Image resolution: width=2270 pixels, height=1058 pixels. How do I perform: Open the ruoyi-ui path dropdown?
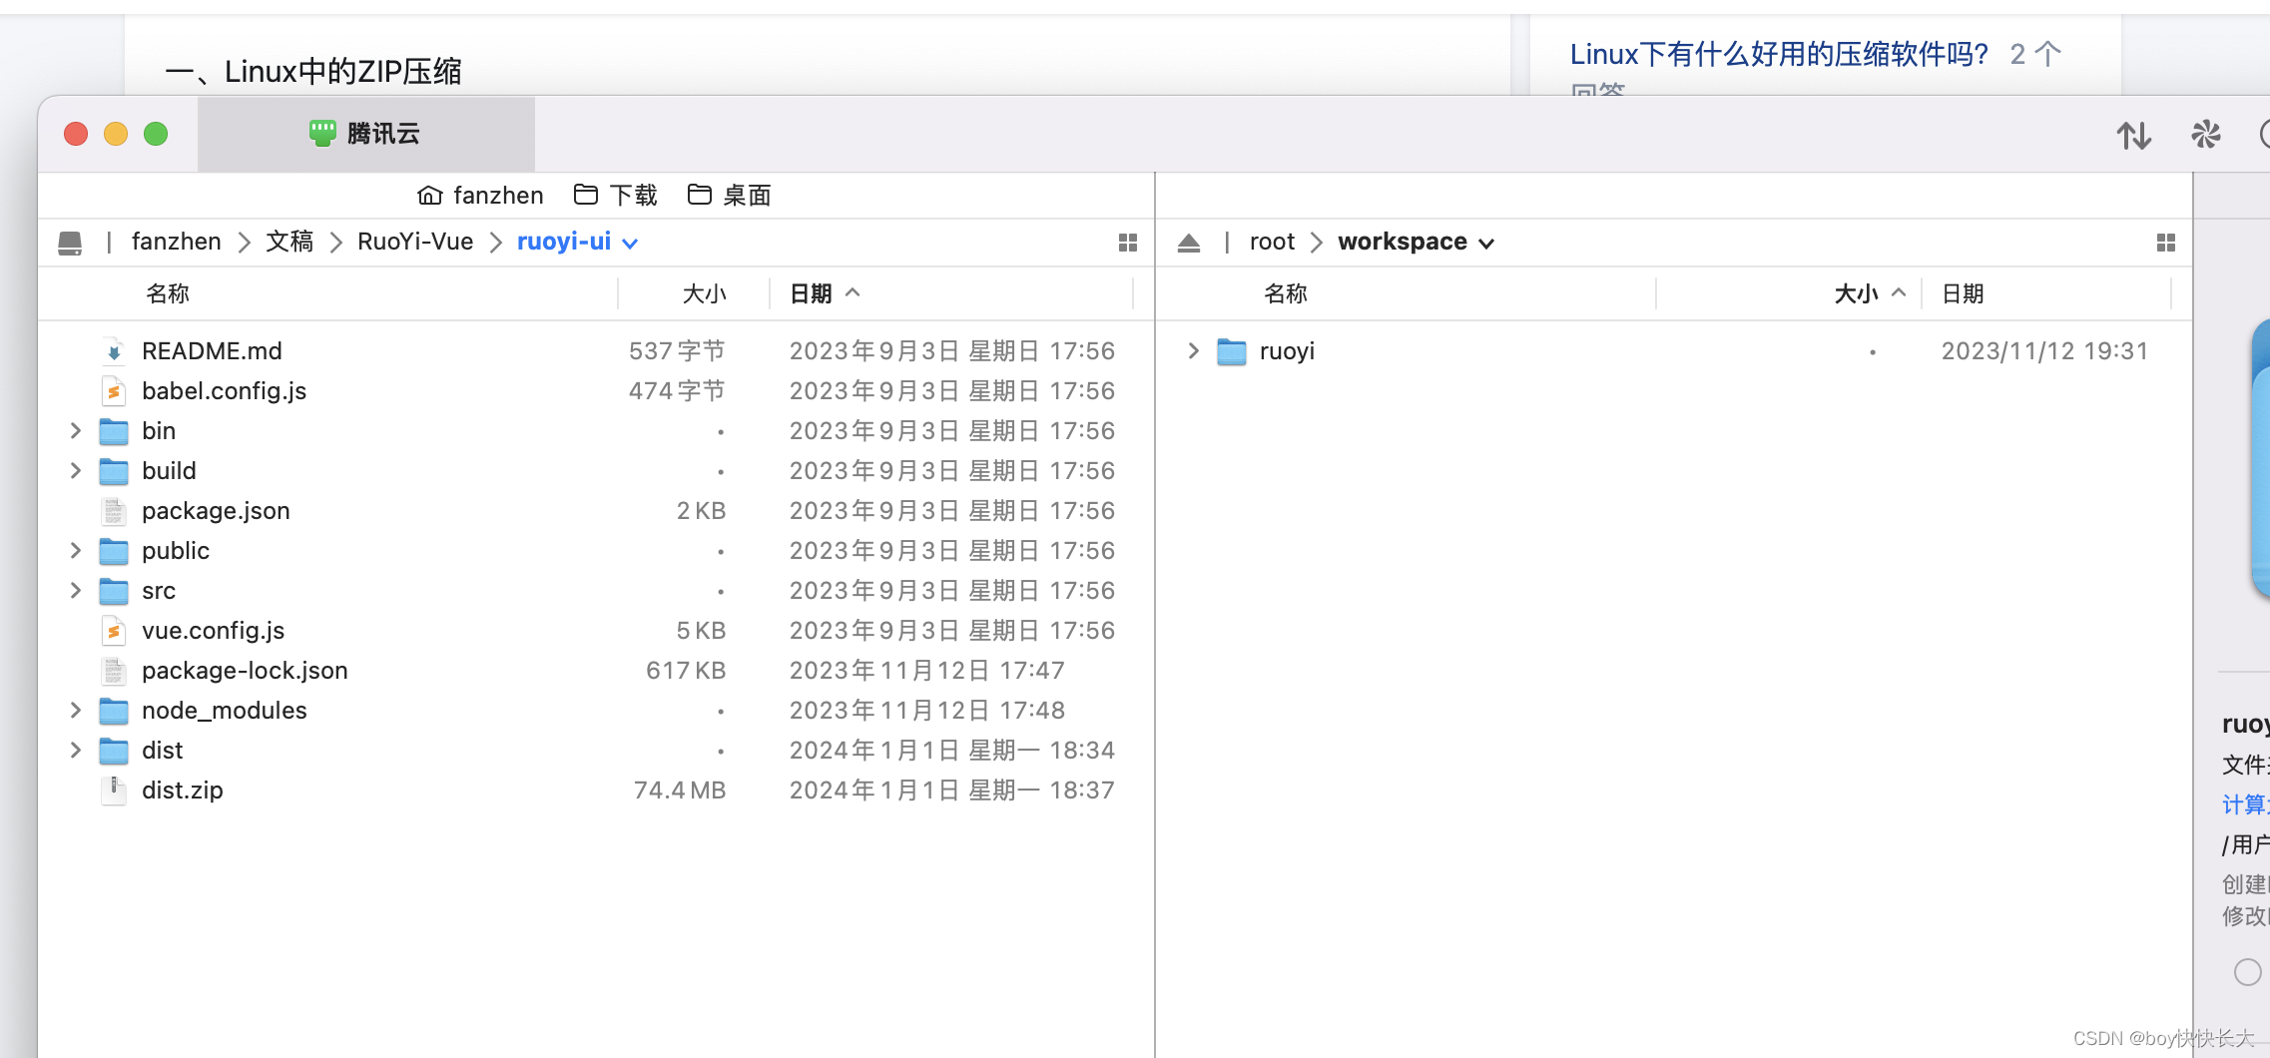tap(630, 243)
